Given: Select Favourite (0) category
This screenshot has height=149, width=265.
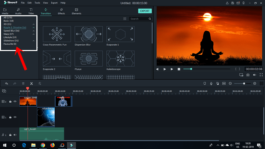Looking at the screenshot, I should (x=10, y=44).
